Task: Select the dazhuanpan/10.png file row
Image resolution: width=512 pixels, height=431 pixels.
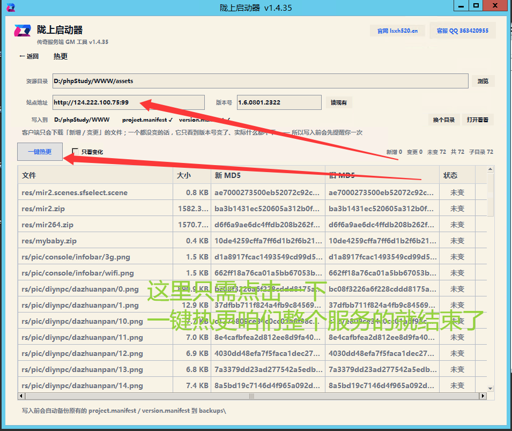Action: pos(252,321)
